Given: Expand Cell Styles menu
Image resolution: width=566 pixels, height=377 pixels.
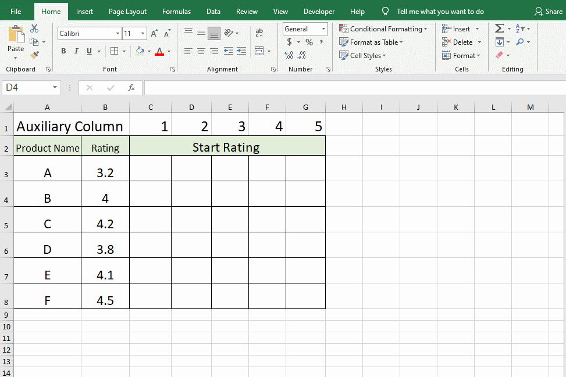Looking at the screenshot, I should pyautogui.click(x=362, y=56).
